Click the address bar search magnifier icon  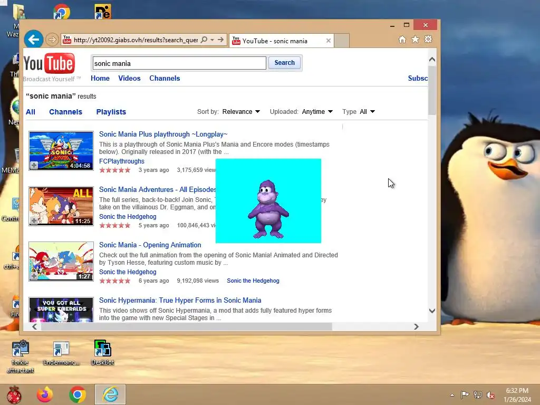[x=204, y=40]
